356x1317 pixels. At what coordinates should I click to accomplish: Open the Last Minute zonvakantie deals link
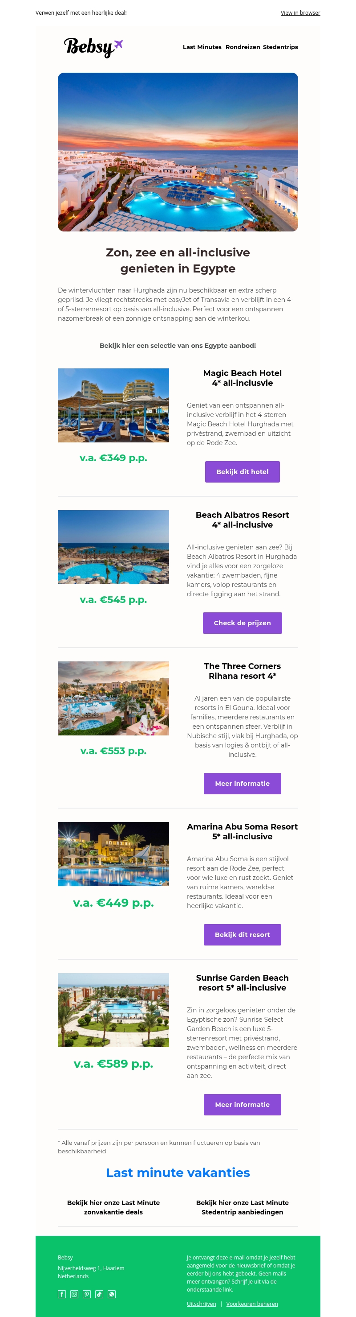coord(113,1207)
